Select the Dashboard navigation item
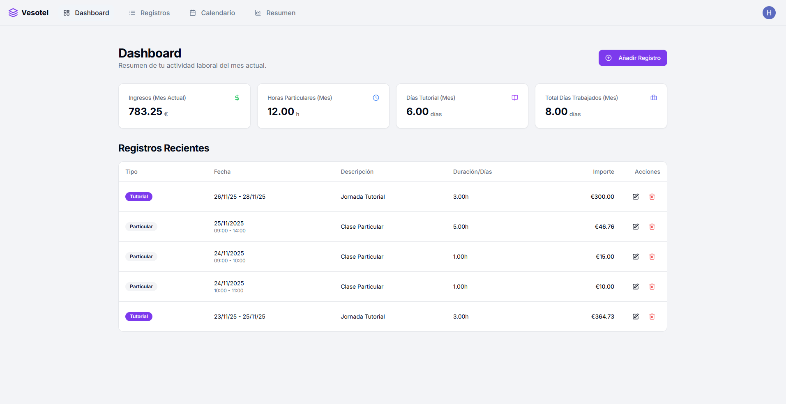Viewport: 786px width, 404px height. tap(86, 13)
